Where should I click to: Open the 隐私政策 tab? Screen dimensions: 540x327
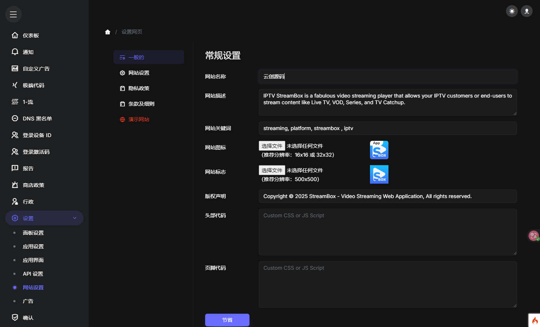149,88
